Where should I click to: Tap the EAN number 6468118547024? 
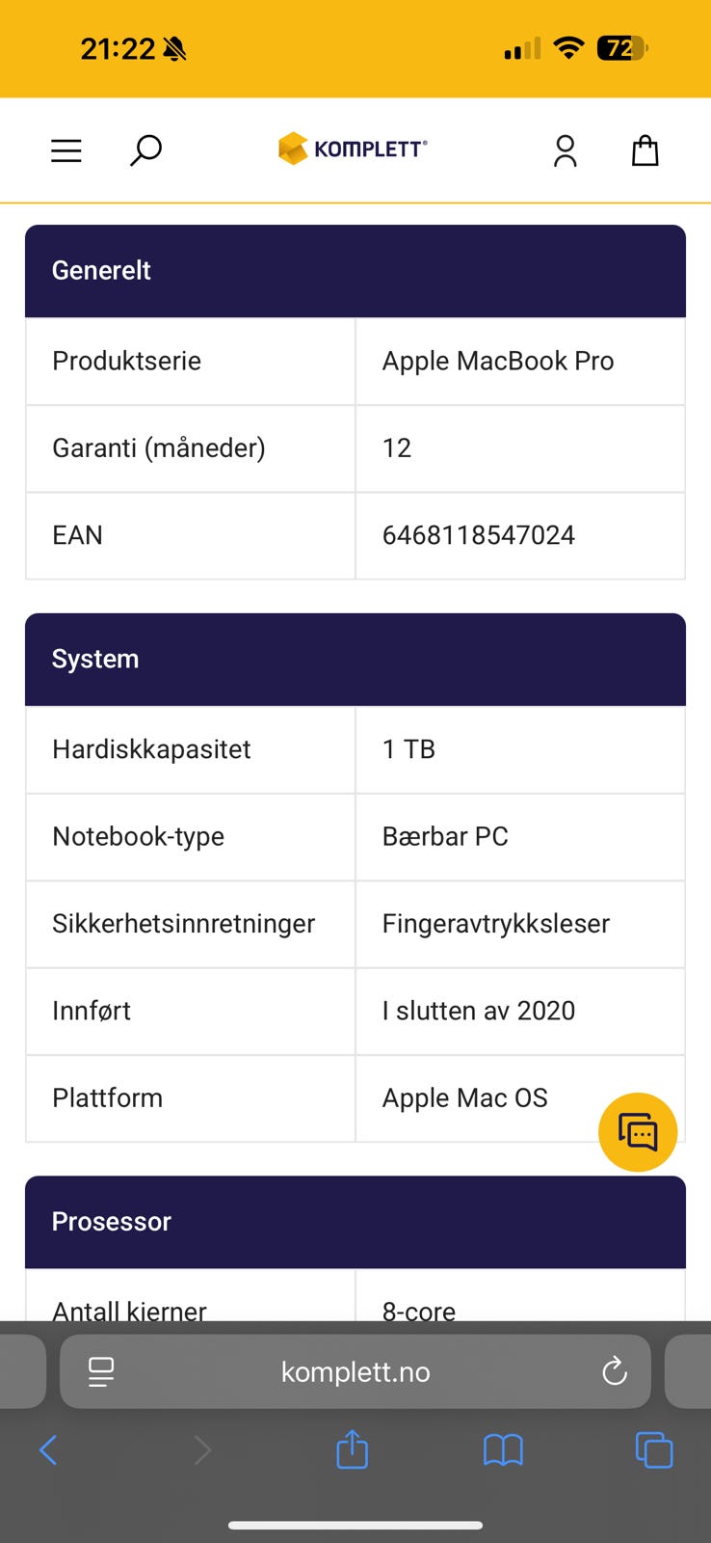(x=479, y=535)
